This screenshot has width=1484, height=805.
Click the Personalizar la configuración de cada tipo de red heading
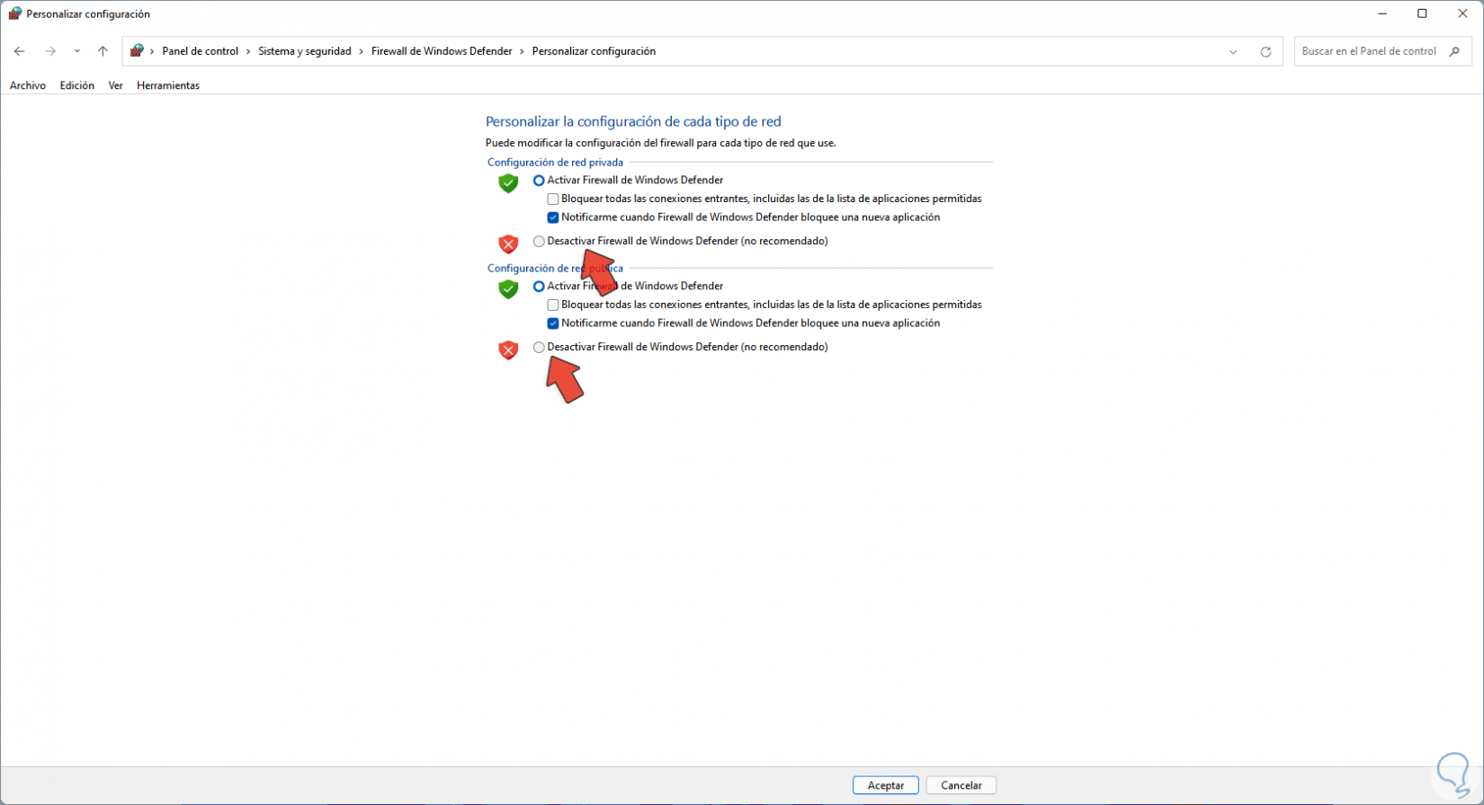(x=633, y=121)
